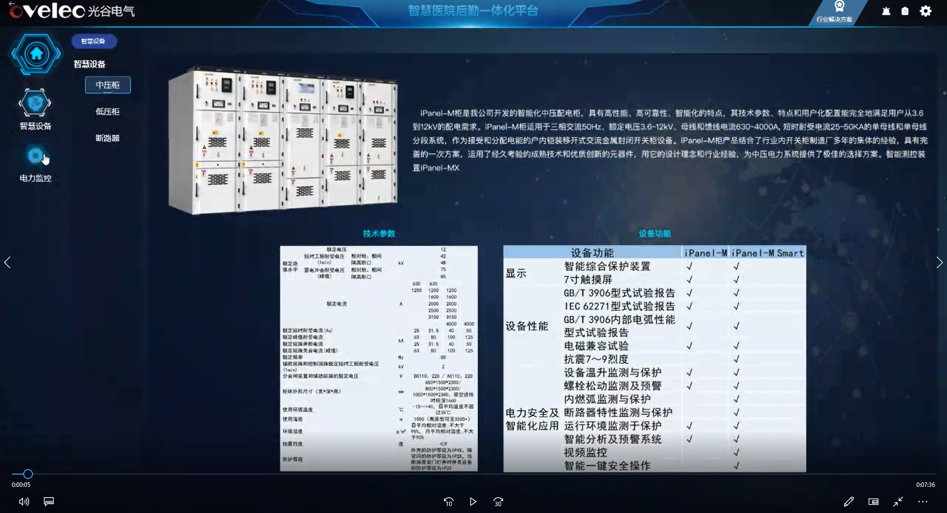Switch to mini player view
The height and width of the screenshot is (513, 947).
tap(874, 502)
